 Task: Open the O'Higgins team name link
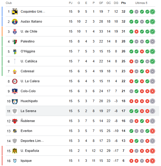tap(28, 51)
